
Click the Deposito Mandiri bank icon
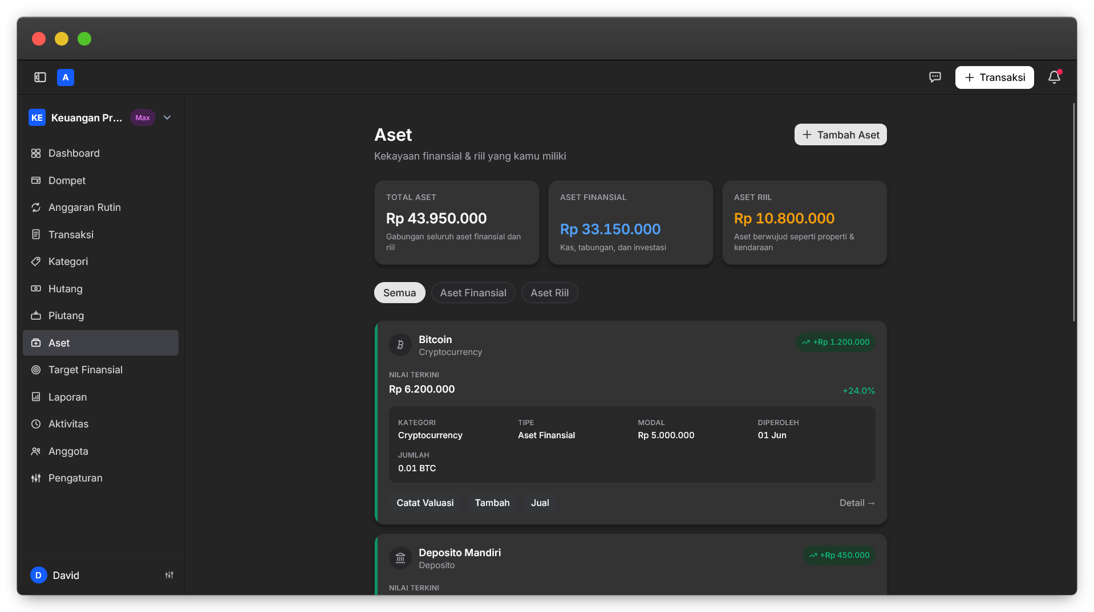click(x=400, y=558)
